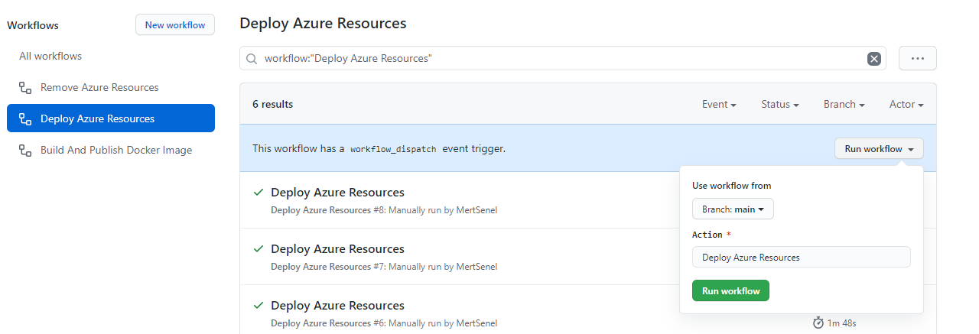
Task: Open the Branch filter dropdown
Action: click(844, 105)
